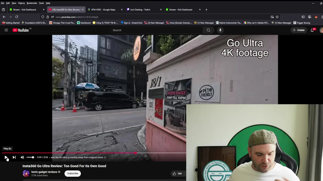Reload the current page
The height and width of the screenshot is (181, 323).
[17, 17]
